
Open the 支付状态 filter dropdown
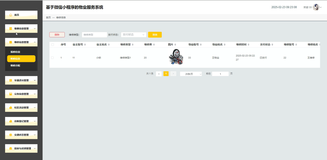[x=134, y=34]
